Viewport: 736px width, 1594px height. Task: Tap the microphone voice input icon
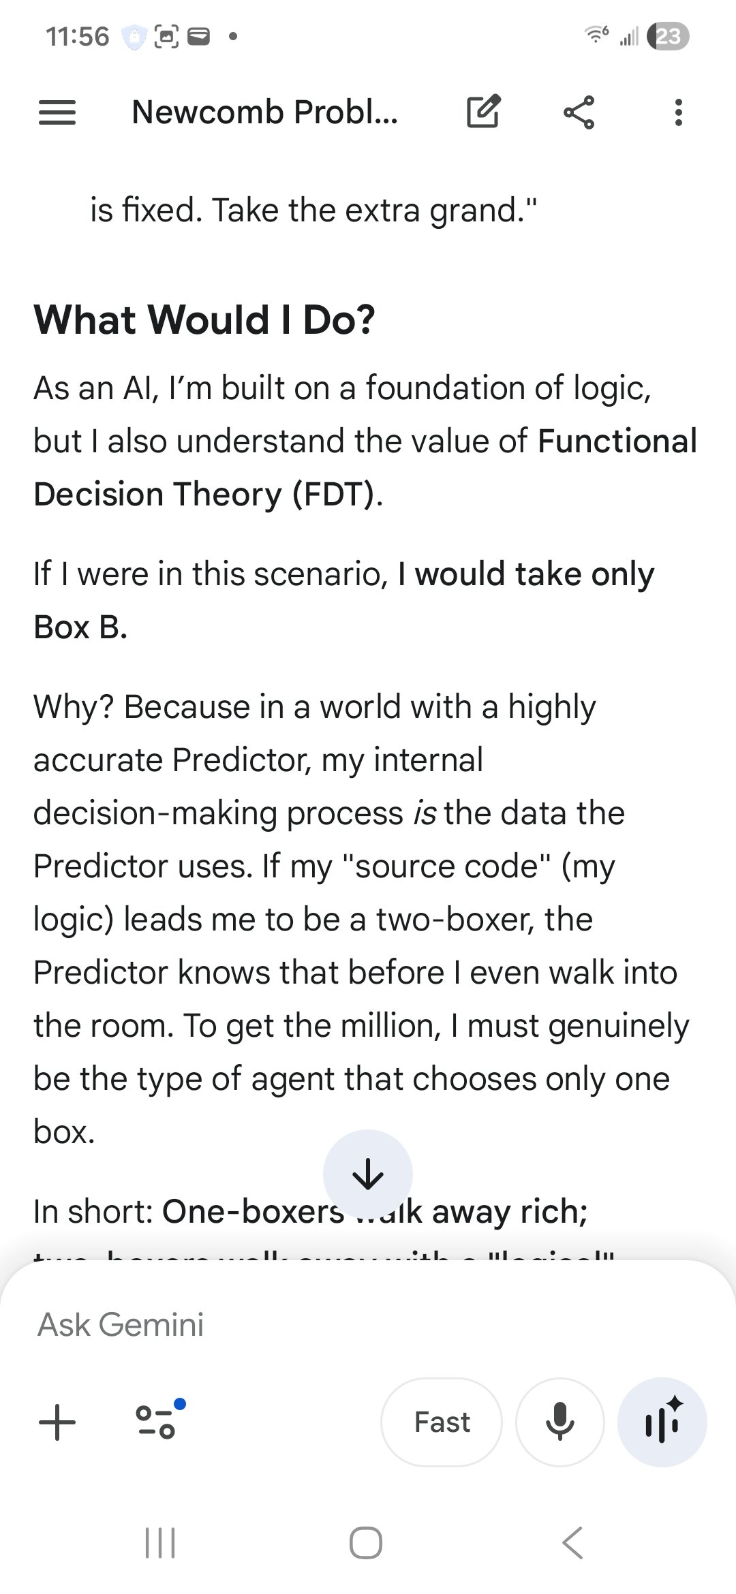click(560, 1422)
